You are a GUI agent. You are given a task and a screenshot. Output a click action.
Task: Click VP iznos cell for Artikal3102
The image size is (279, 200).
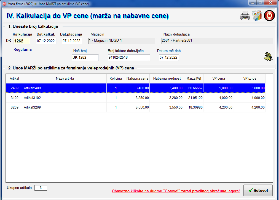coord(250,98)
